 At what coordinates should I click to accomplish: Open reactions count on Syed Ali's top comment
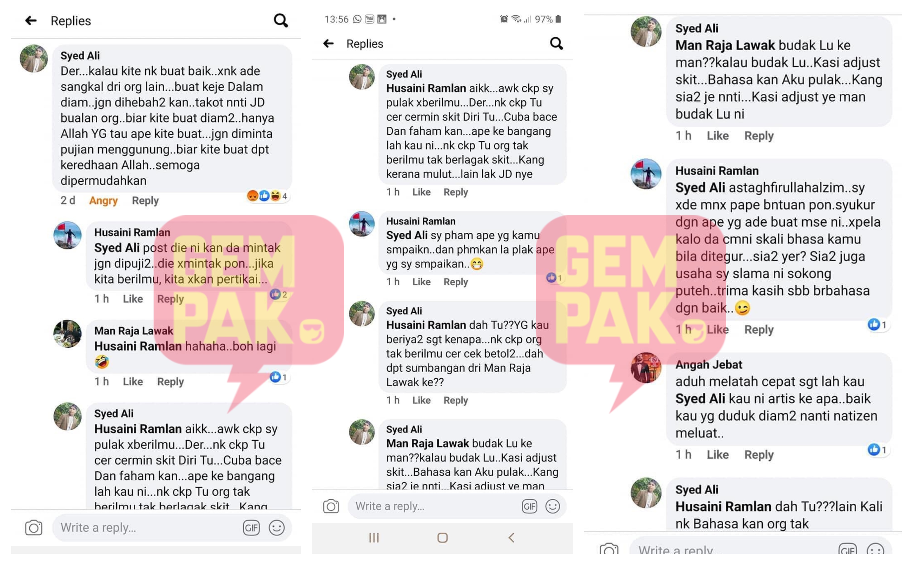[268, 196]
